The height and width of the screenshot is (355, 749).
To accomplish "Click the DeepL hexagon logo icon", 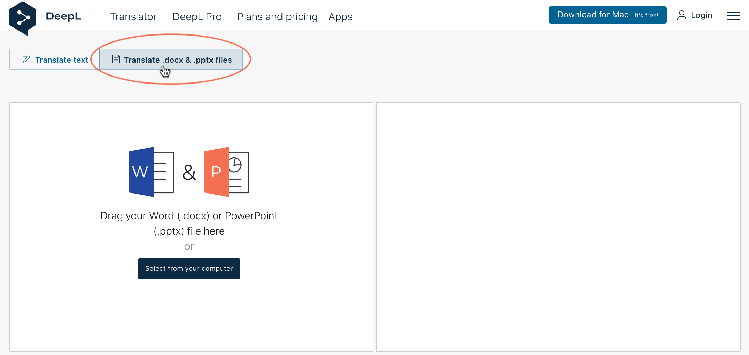I will (23, 18).
